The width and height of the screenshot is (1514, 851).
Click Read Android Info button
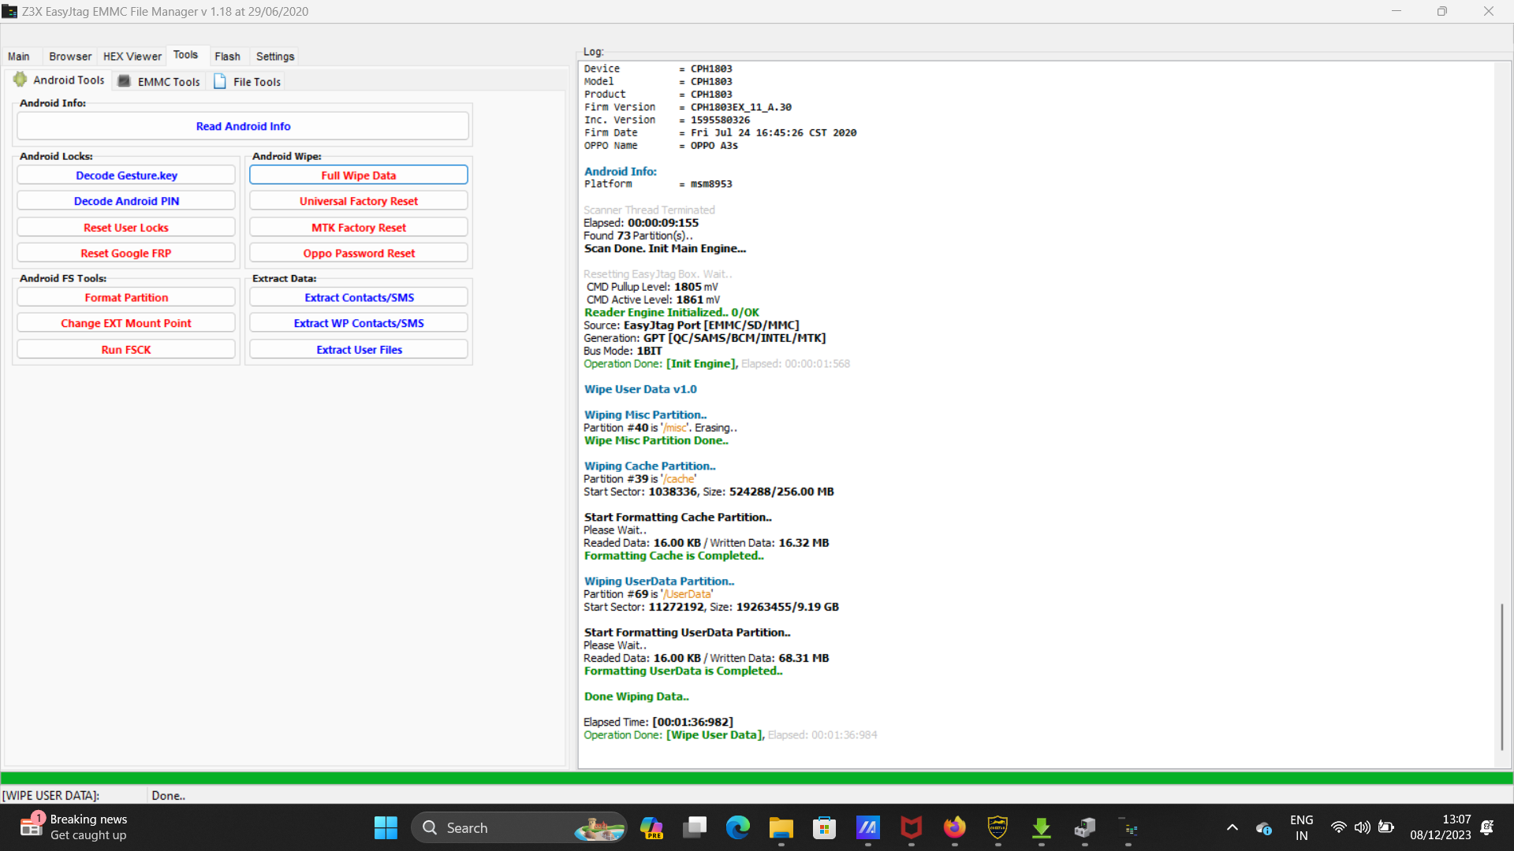243,126
